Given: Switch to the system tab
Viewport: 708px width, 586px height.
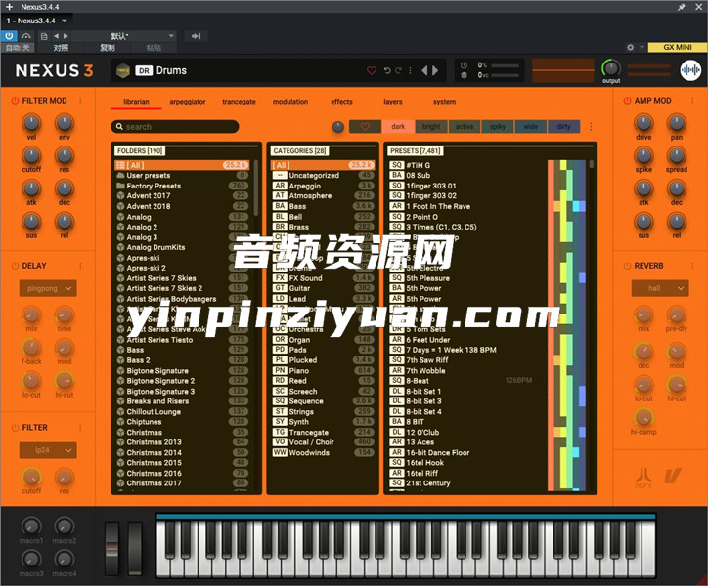Looking at the screenshot, I should 444,102.
